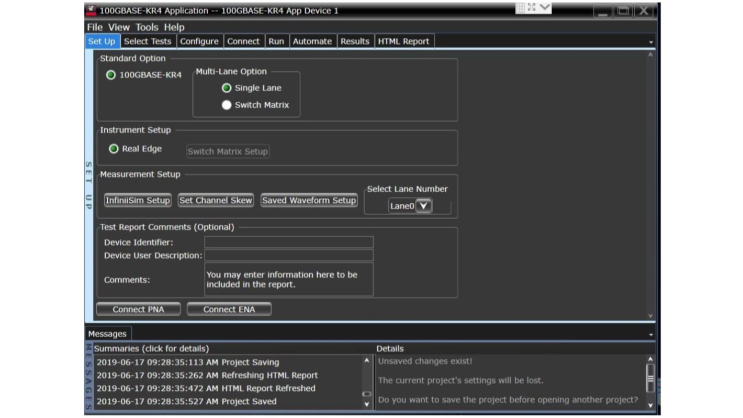Click the disabled Switch Matrix Setup button
The width and height of the screenshot is (743, 418).
coord(228,151)
